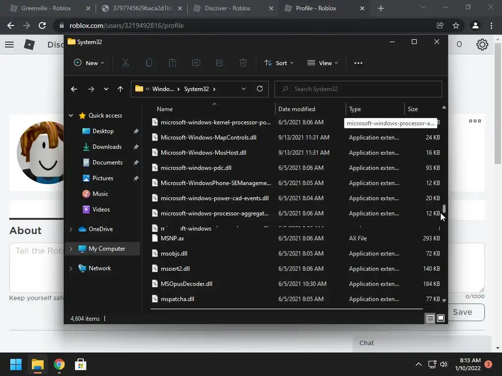Click the Chrome address bar URL

click(126, 25)
